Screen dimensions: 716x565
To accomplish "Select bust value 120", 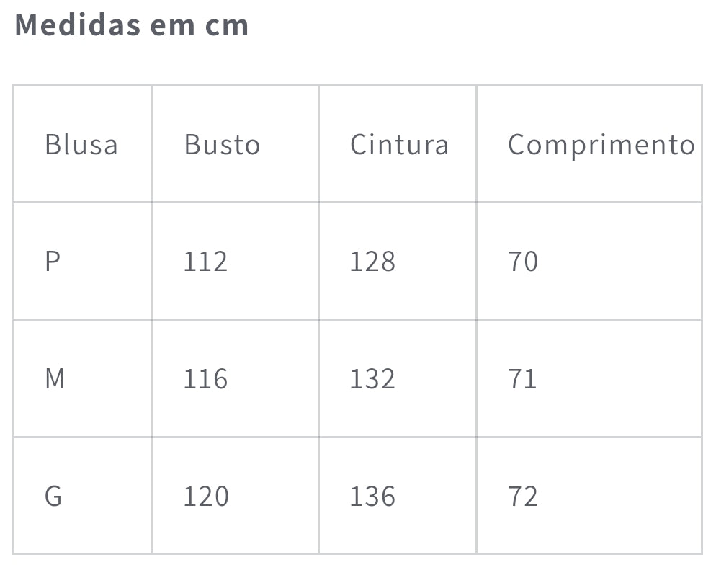I will pyautogui.click(x=206, y=496).
